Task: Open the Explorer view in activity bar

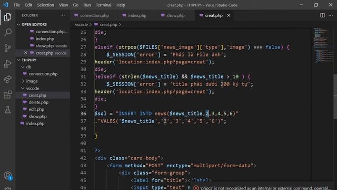Action: tap(7, 17)
